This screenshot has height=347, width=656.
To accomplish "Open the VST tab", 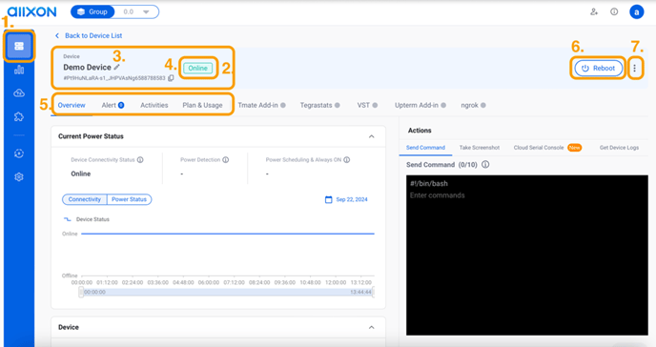I will (367, 105).
